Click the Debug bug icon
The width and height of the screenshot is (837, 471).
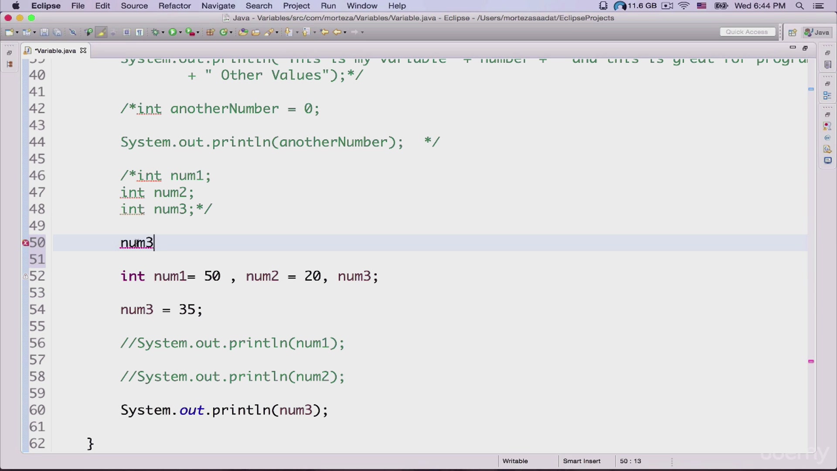155,32
